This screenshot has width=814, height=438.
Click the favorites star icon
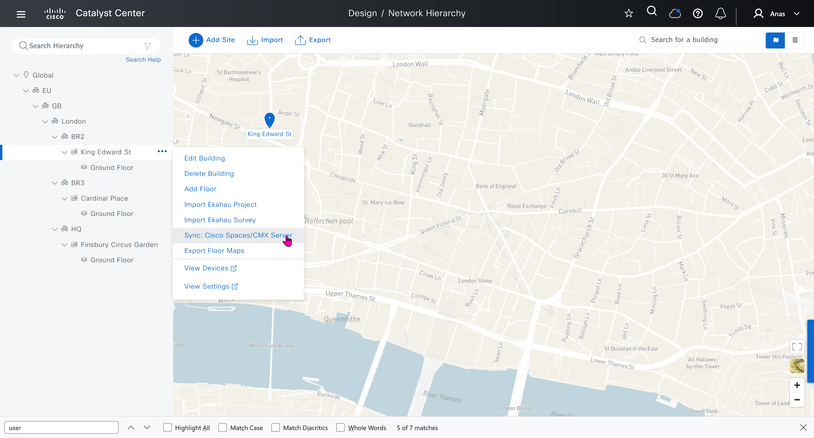pyautogui.click(x=629, y=13)
